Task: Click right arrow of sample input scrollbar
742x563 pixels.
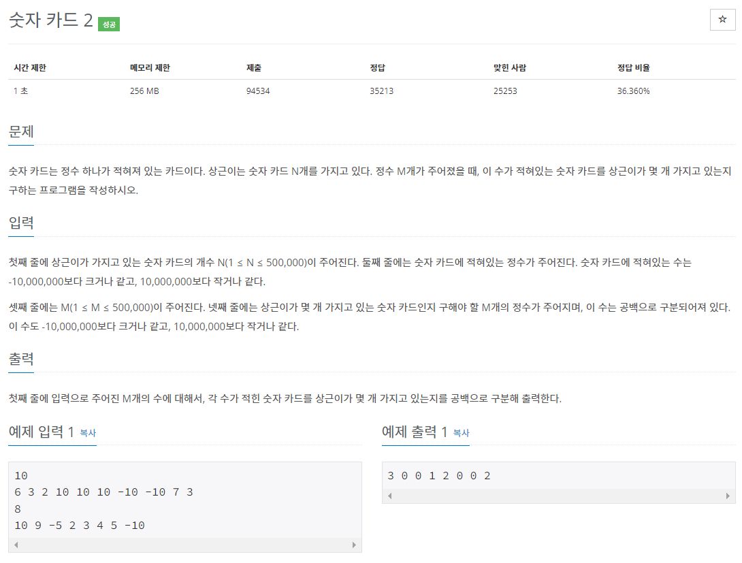Action: click(354, 545)
